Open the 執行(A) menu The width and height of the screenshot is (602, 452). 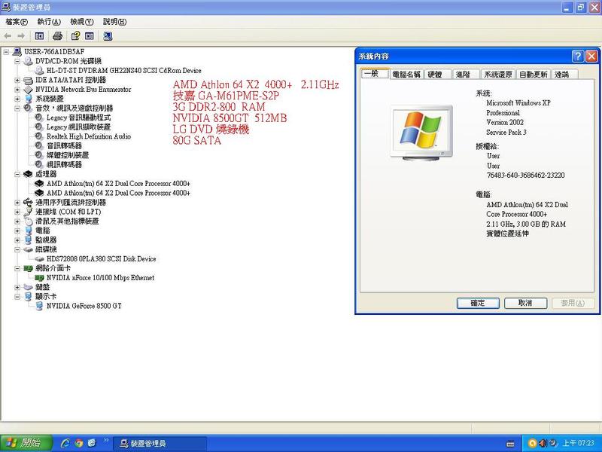click(49, 22)
